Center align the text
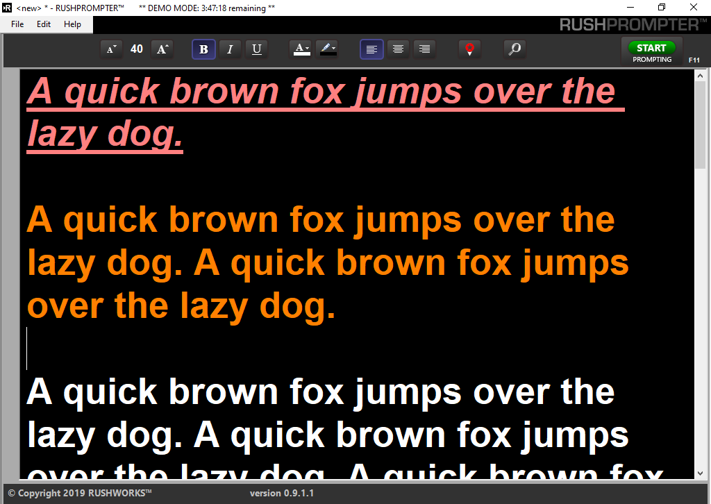Viewport: 711px width, 504px height. click(x=398, y=49)
